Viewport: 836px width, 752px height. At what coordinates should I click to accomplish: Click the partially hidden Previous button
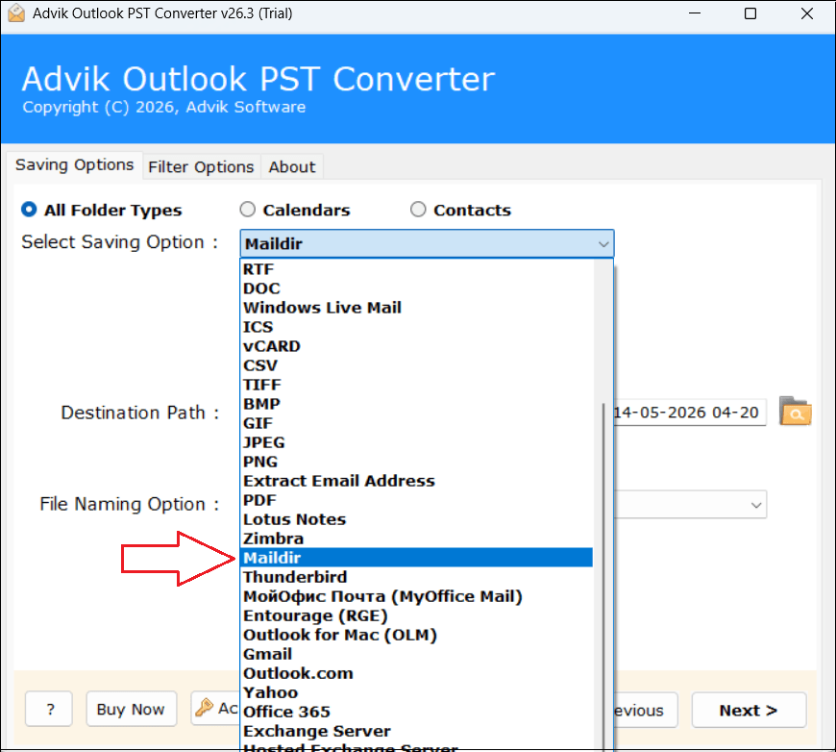[x=646, y=710]
